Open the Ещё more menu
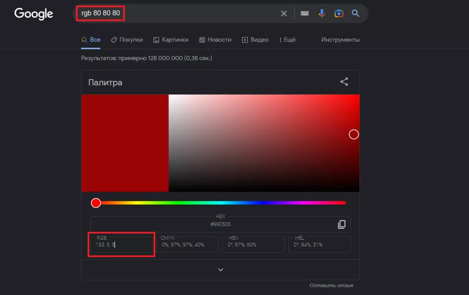Image resolution: width=469 pixels, height=295 pixels. (x=287, y=40)
